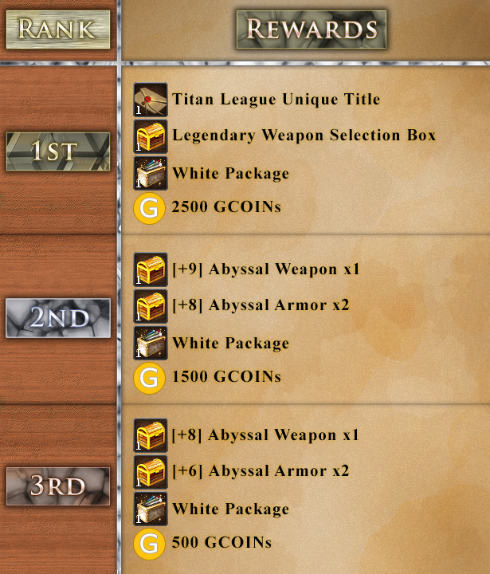
Task: Select the 2ND rank badge
Action: click(x=58, y=318)
